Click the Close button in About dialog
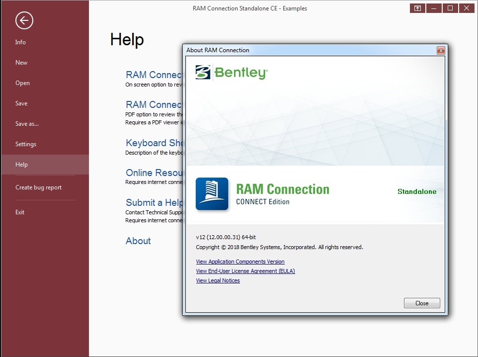The image size is (478, 357). (422, 303)
